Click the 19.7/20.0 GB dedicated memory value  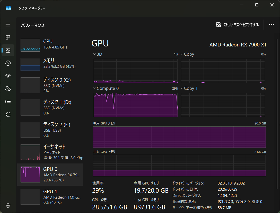[x=151, y=191]
